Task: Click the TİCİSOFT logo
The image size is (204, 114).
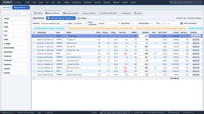Action: [7, 2]
